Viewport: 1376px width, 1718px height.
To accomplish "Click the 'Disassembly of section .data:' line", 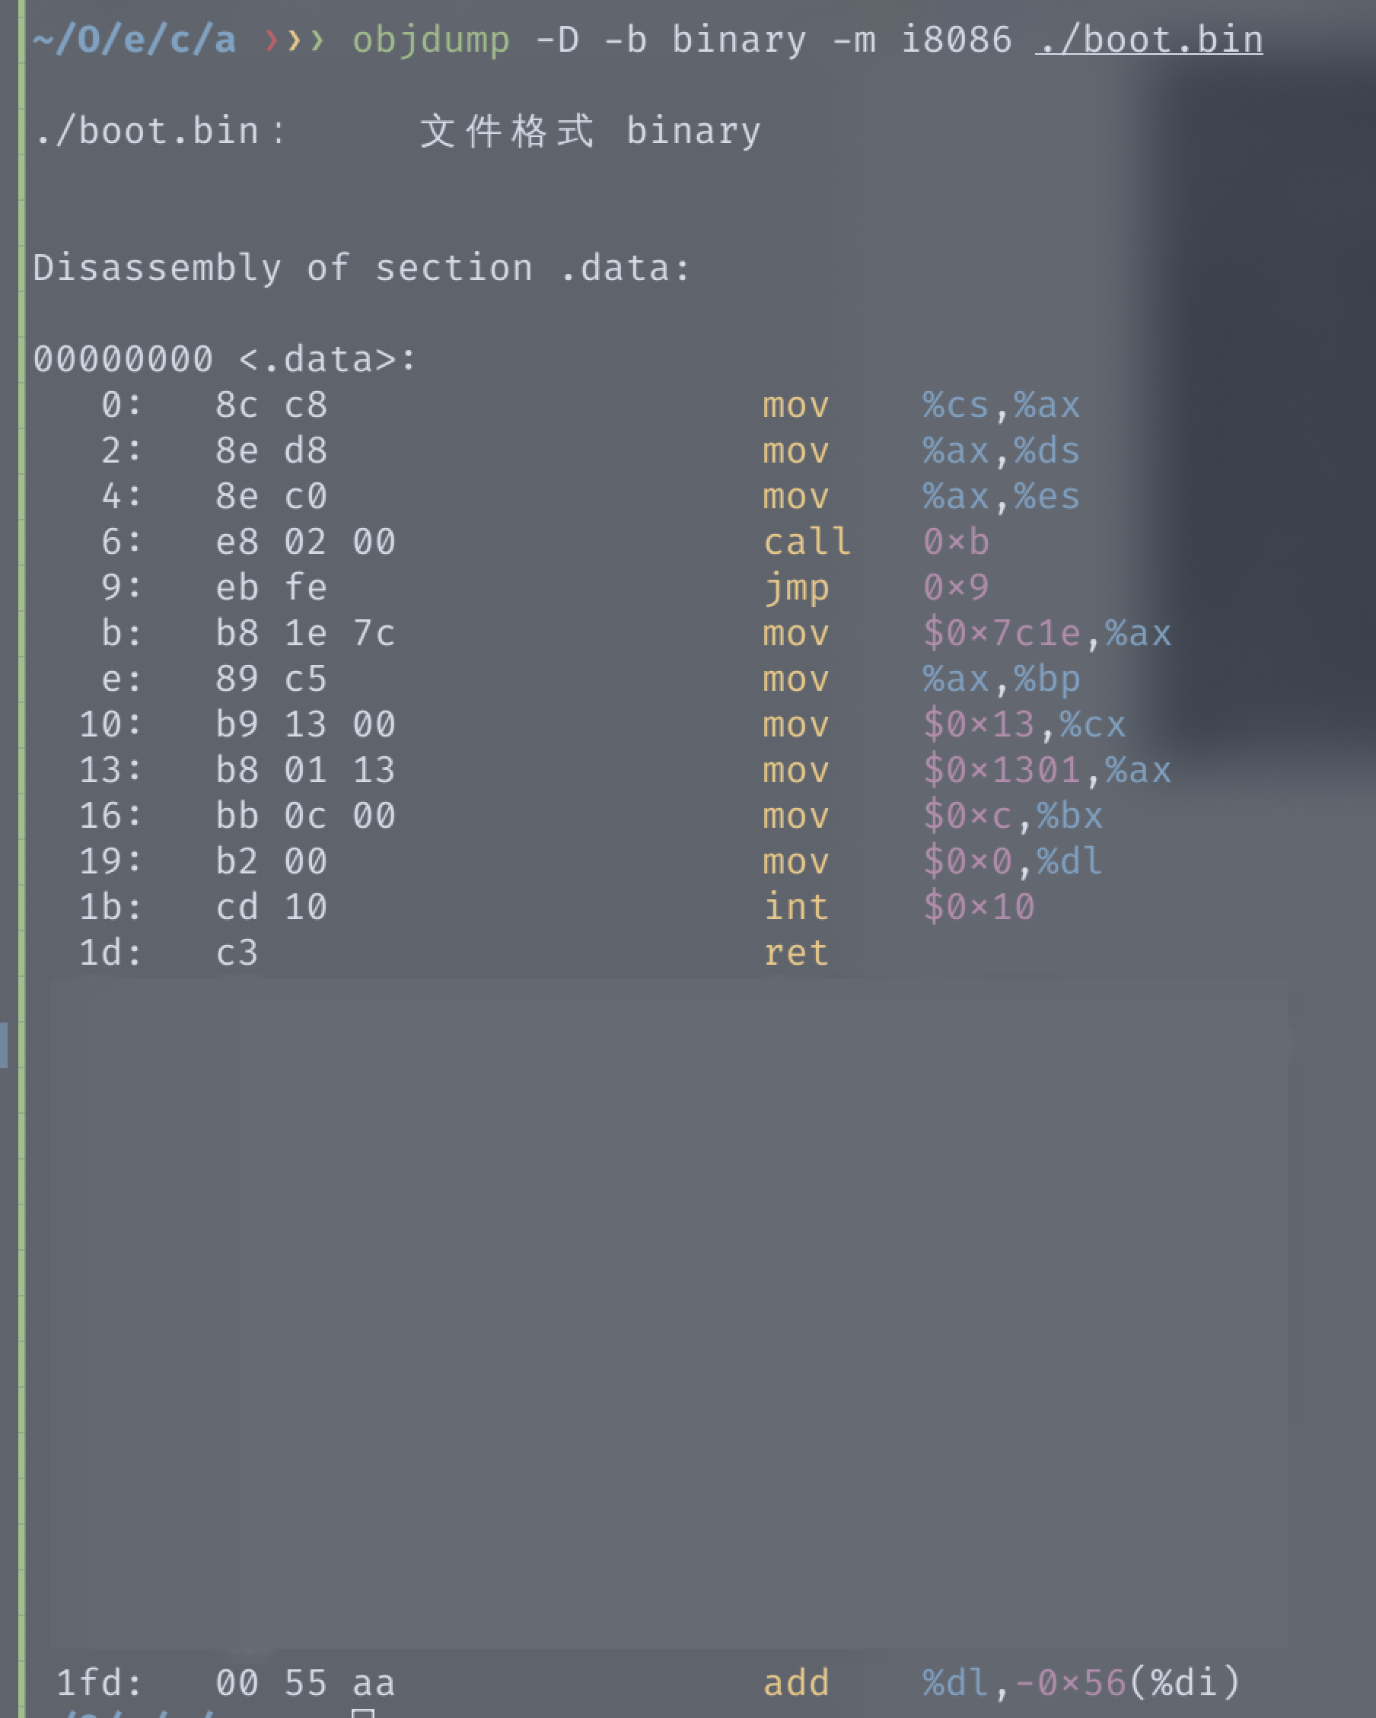I will click(362, 268).
